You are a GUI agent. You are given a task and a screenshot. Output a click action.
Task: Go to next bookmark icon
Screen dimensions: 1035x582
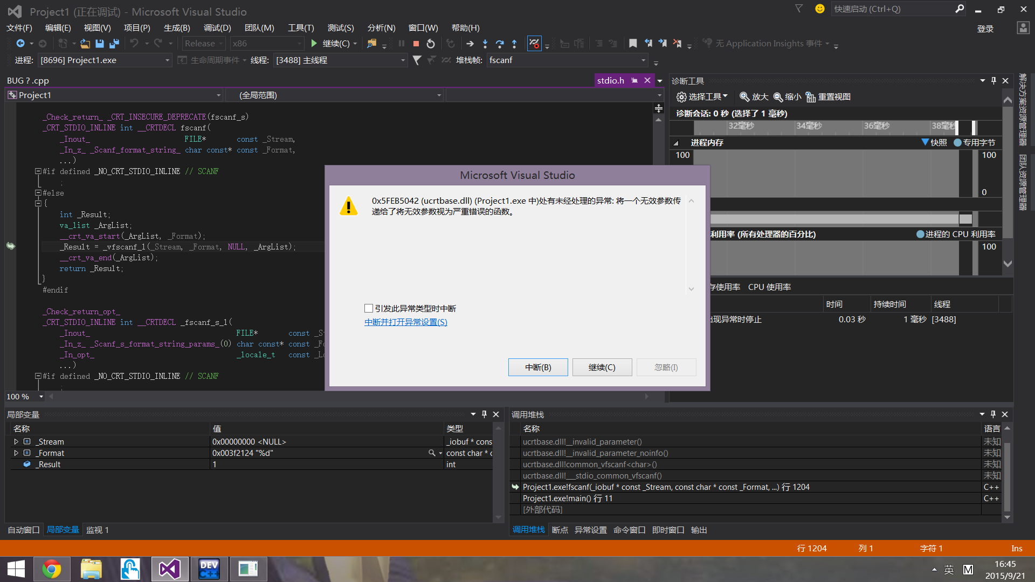tap(663, 44)
